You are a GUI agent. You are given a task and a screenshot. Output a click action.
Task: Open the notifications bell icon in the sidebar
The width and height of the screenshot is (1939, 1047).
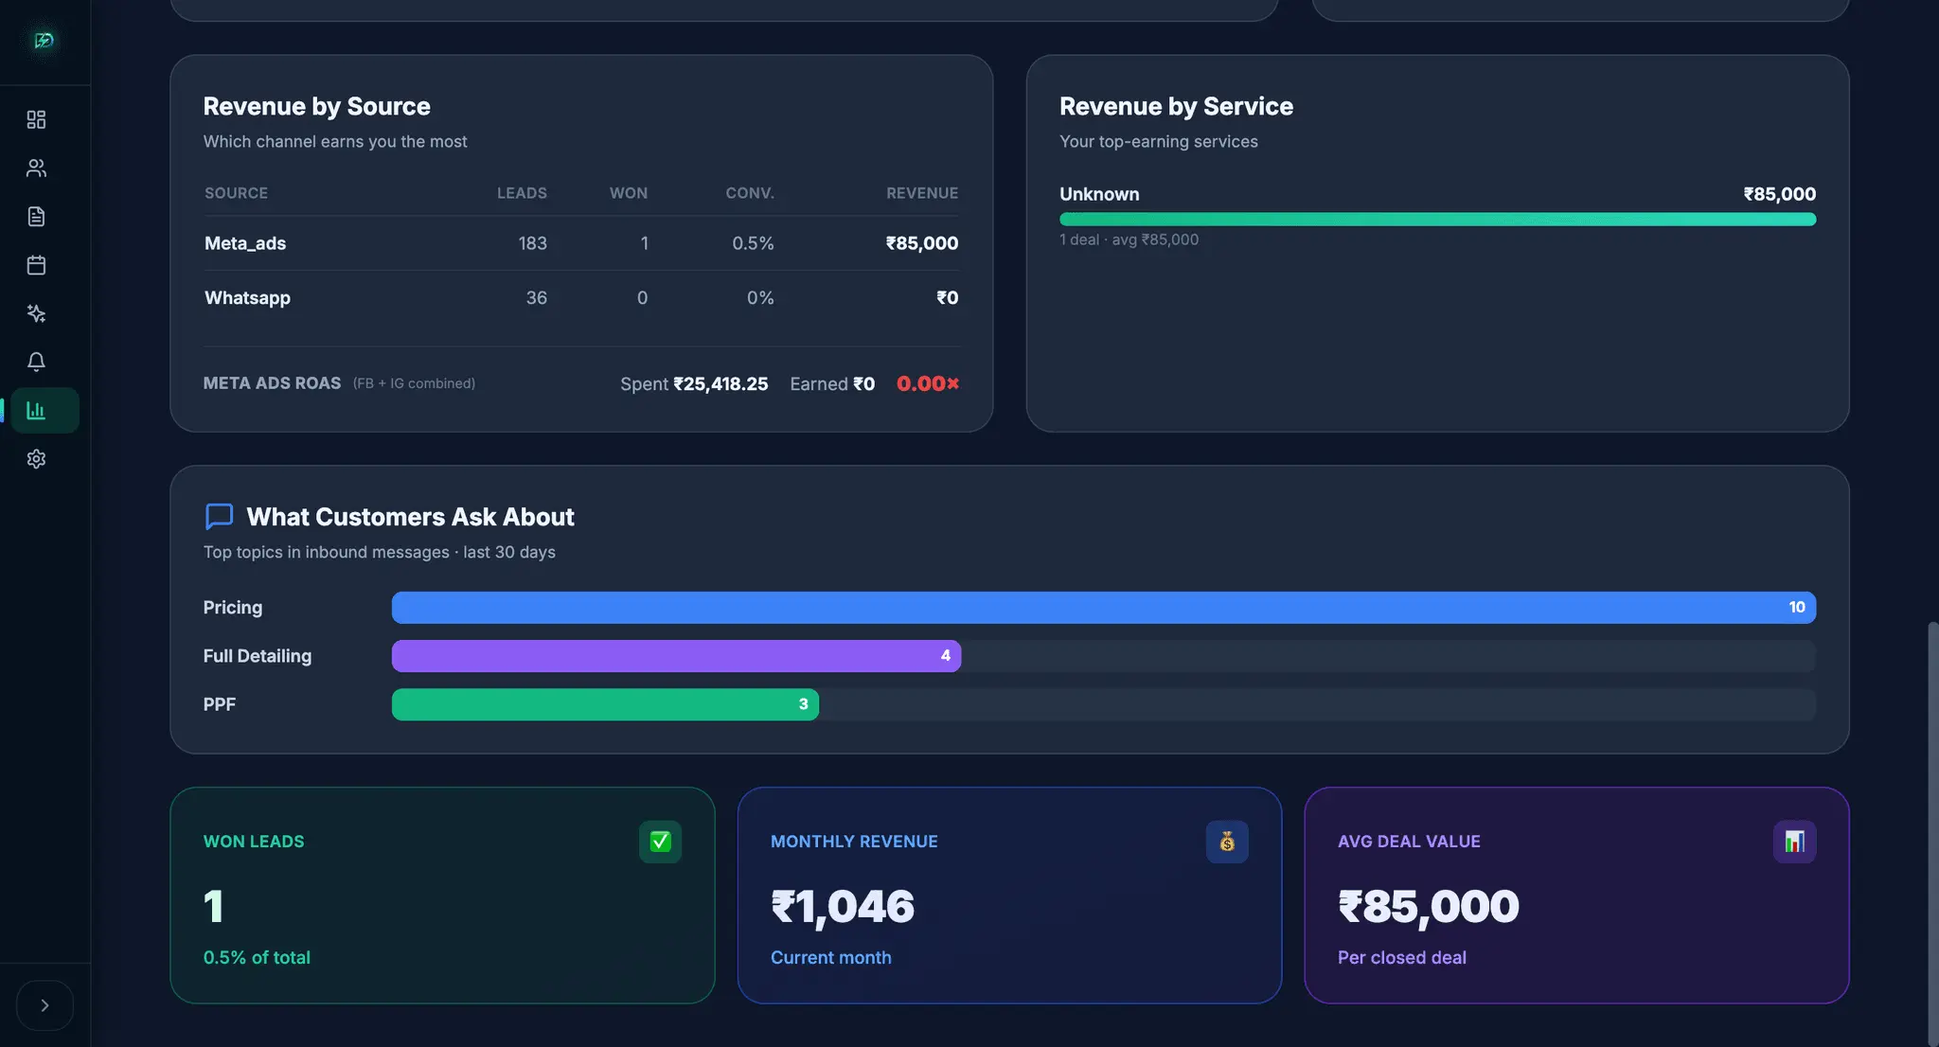pos(36,362)
